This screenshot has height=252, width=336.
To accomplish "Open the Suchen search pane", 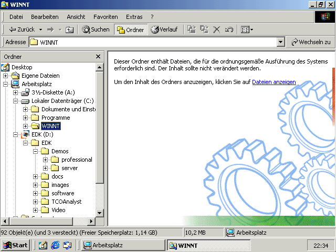I will 96,29.
